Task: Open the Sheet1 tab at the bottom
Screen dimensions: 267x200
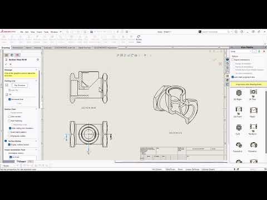Action: [21, 162]
